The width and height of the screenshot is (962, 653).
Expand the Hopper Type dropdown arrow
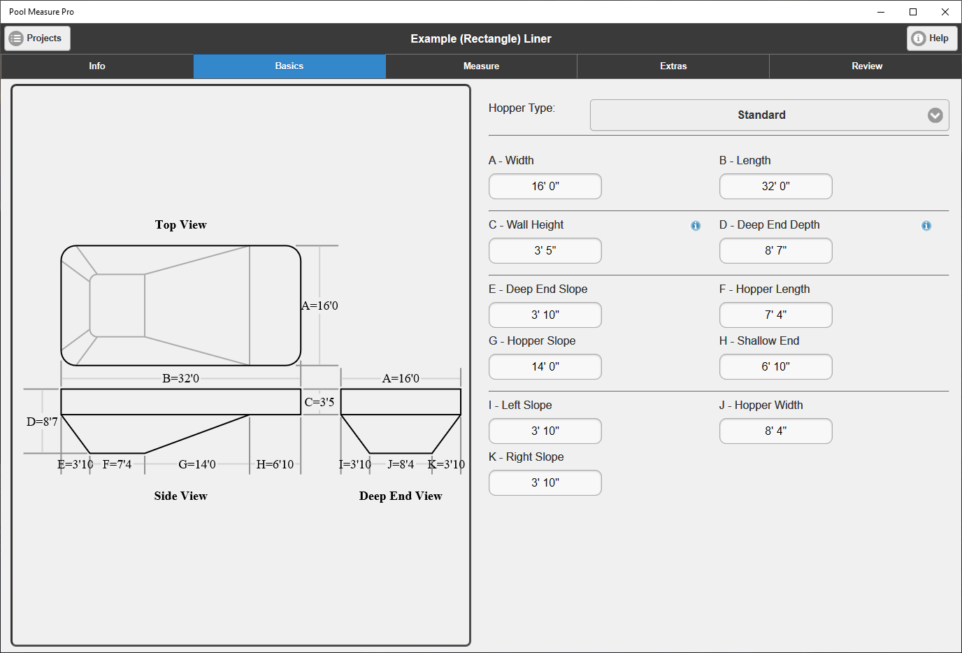click(x=935, y=115)
